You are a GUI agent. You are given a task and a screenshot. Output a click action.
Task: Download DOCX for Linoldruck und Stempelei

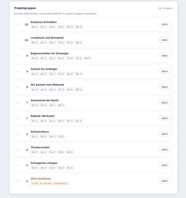click(x=165, y=40)
